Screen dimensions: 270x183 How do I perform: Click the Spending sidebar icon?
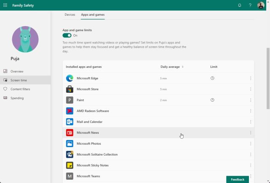pos(5,98)
